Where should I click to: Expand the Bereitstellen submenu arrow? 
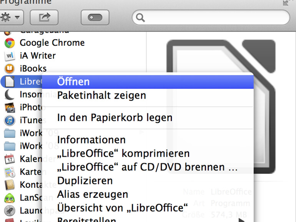241,220
